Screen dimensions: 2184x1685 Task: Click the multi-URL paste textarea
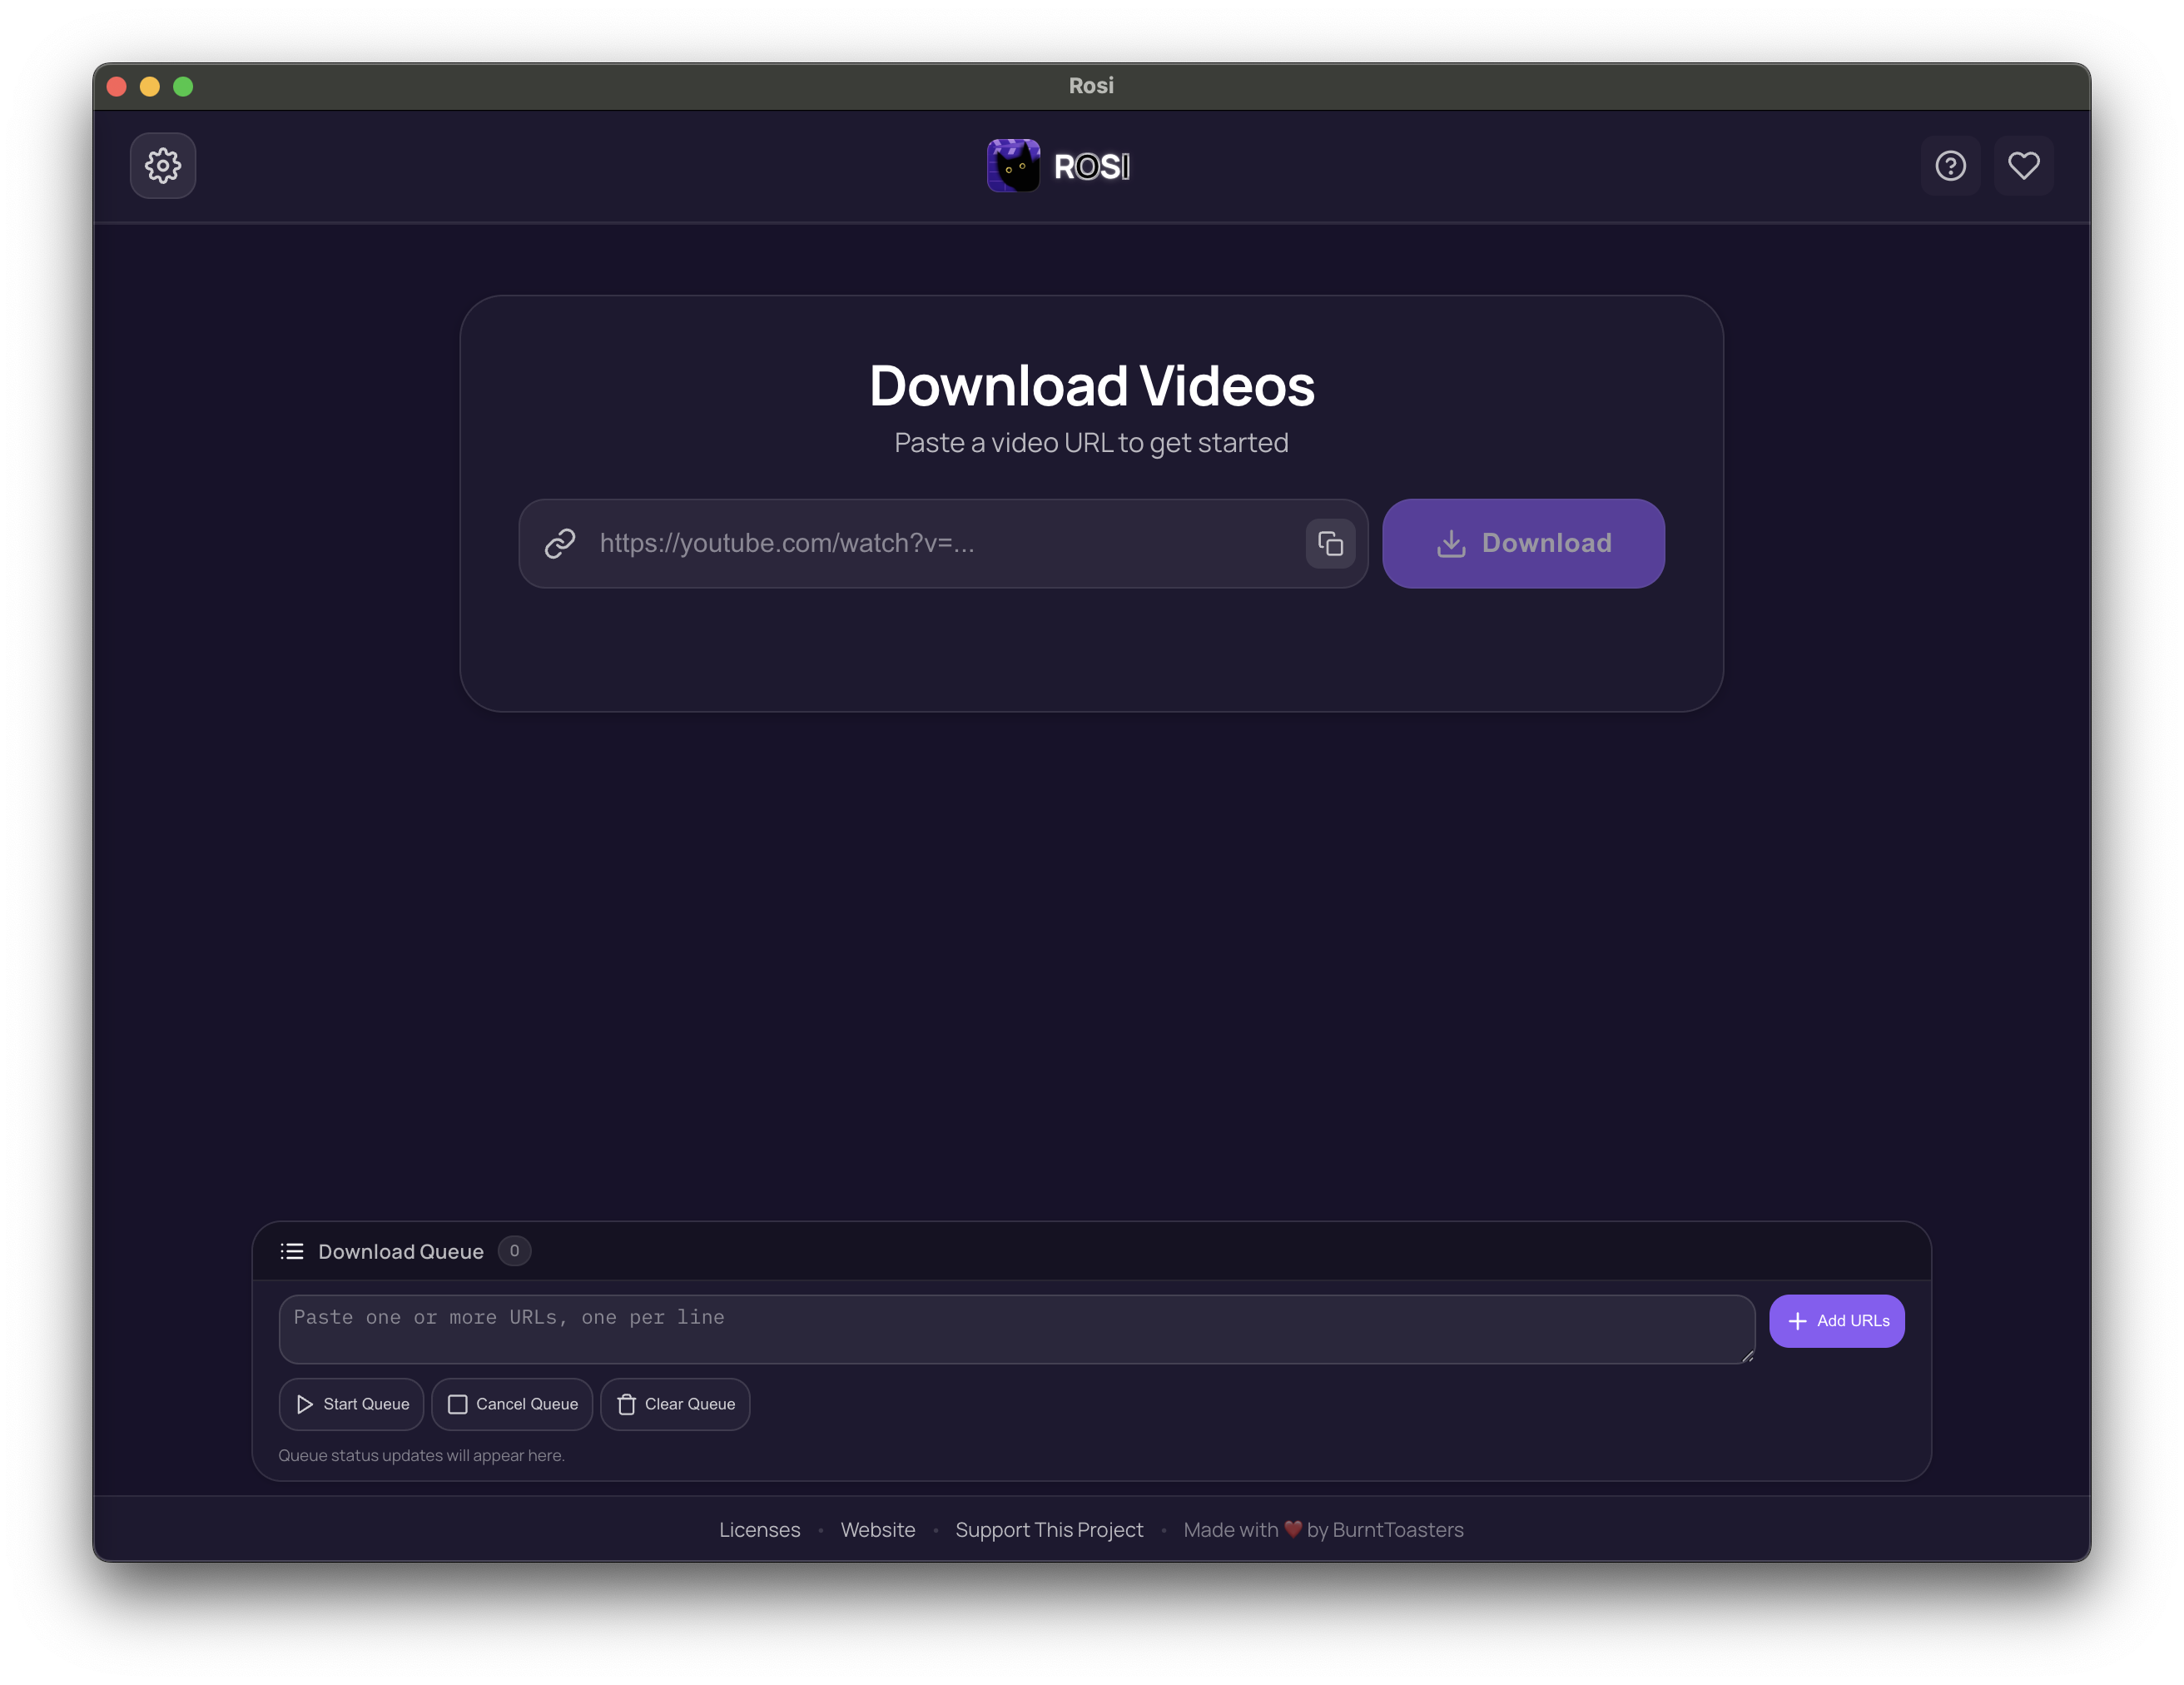point(1015,1329)
